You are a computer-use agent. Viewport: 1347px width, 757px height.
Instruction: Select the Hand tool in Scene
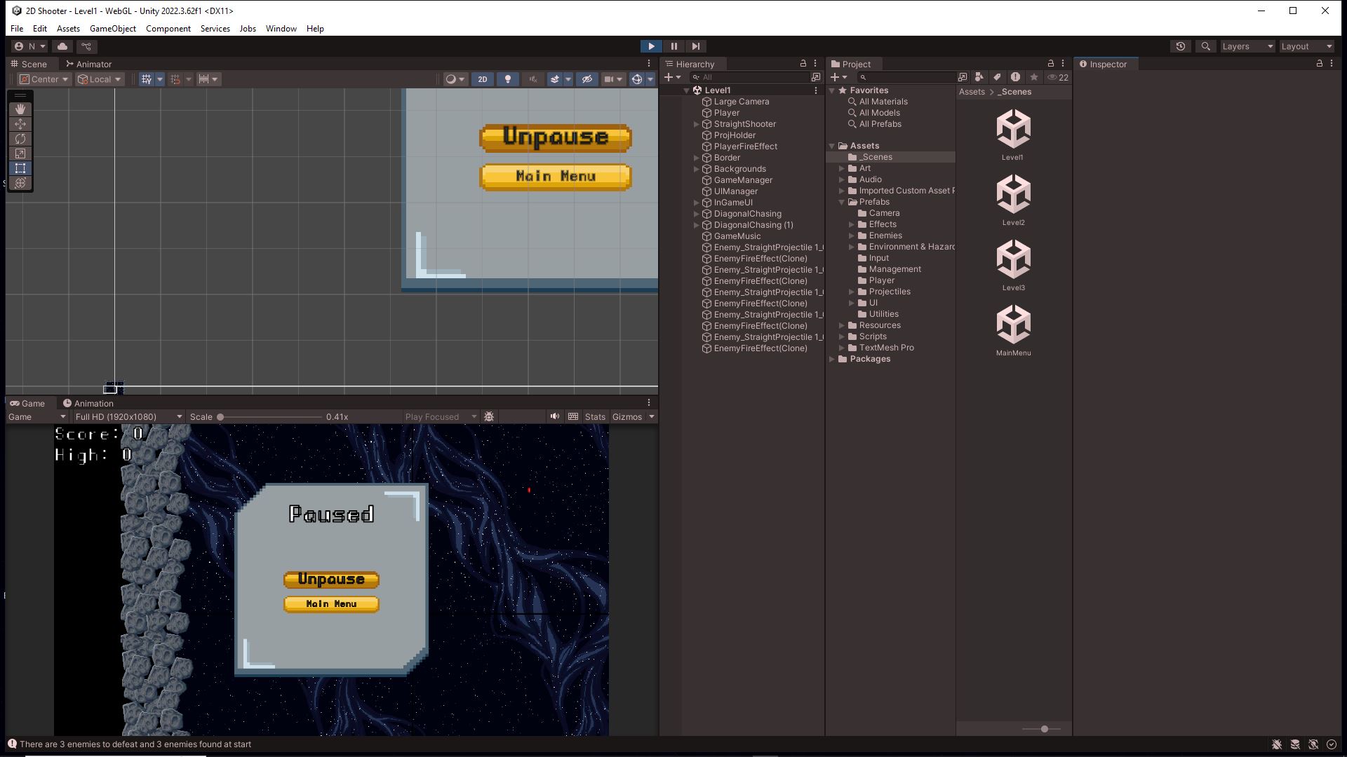click(x=20, y=109)
